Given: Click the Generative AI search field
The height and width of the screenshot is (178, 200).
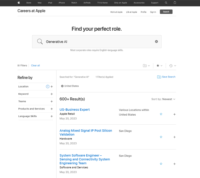Looking at the screenshot, I should click(x=97, y=42).
